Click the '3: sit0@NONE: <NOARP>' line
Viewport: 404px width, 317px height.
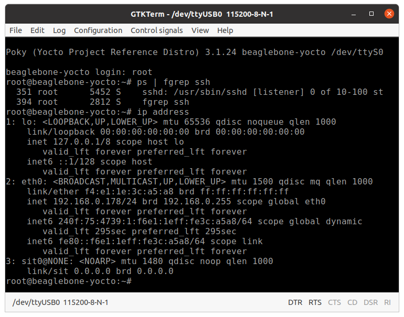140,261
